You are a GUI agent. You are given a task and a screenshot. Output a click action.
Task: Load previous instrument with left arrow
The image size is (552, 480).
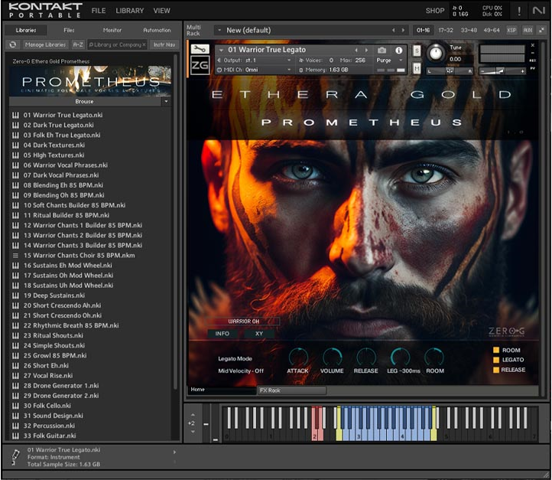(x=356, y=50)
